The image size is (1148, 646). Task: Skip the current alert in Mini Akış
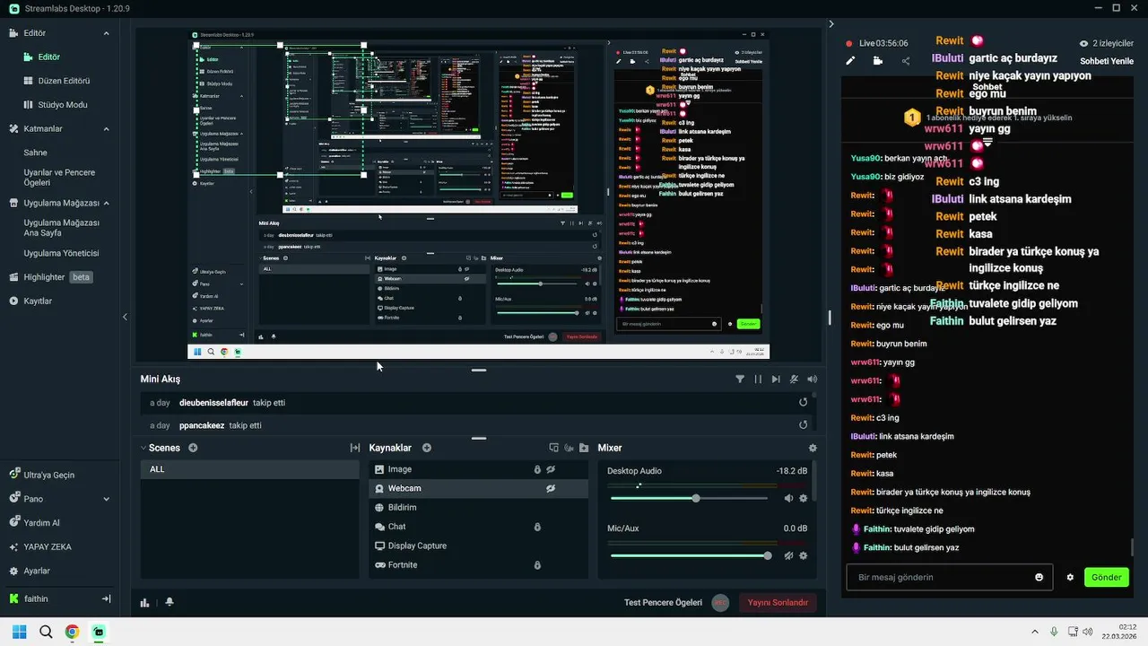click(776, 380)
